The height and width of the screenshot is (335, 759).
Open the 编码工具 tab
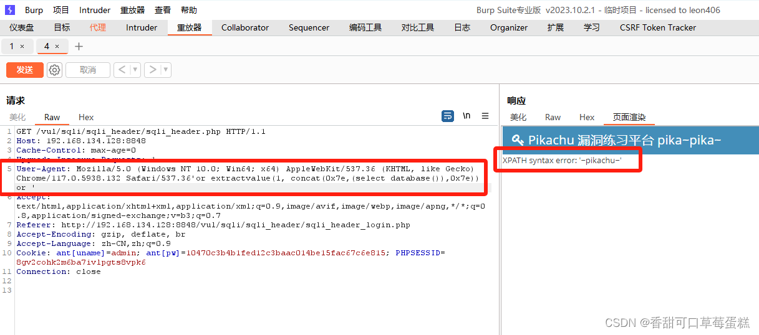[365, 27]
